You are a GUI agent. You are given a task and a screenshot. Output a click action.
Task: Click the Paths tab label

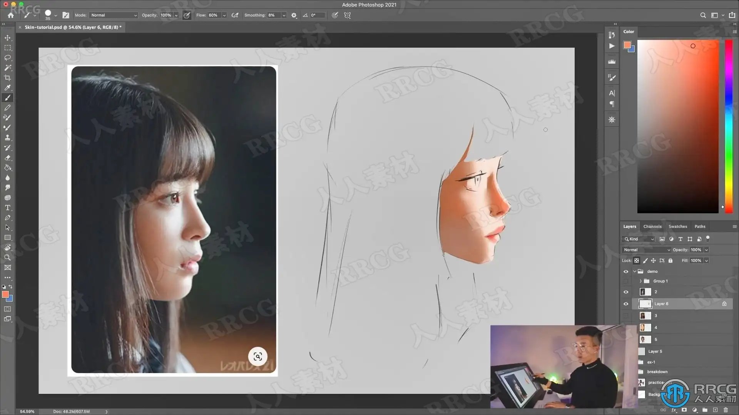700,227
